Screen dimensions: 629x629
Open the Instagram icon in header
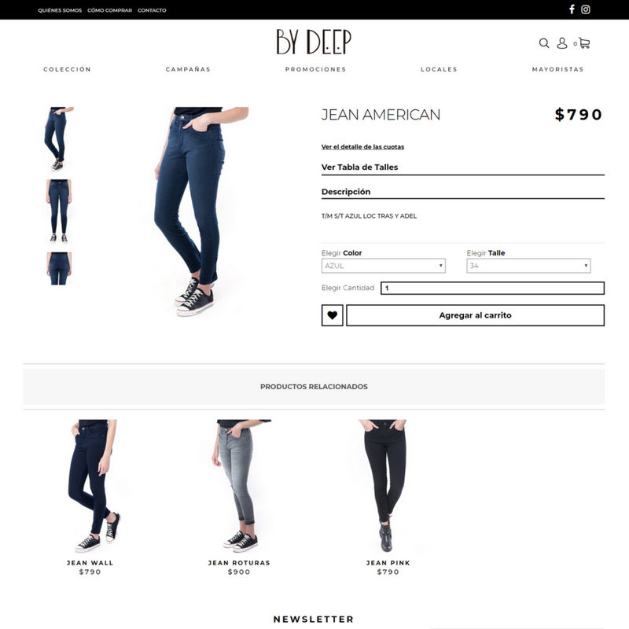coord(586,9)
